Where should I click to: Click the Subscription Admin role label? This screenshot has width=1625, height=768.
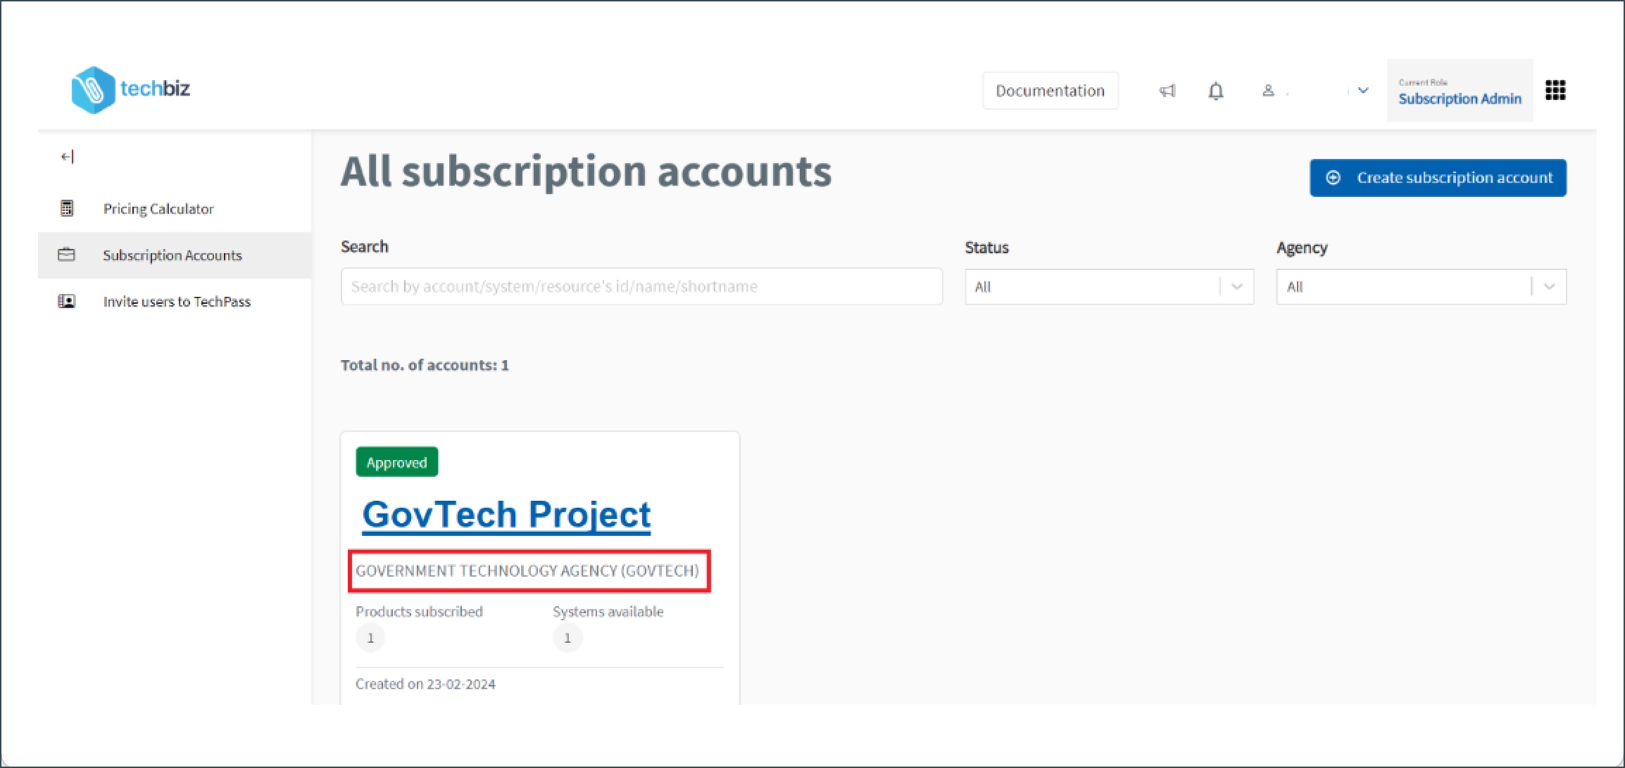[x=1460, y=98]
